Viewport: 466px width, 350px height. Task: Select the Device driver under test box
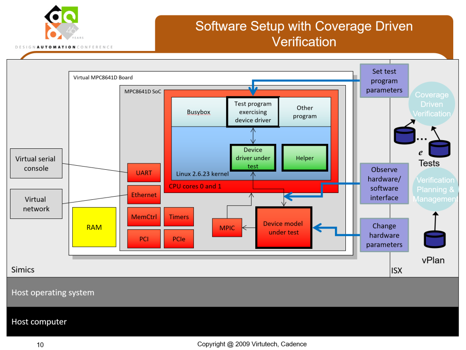[x=253, y=158]
